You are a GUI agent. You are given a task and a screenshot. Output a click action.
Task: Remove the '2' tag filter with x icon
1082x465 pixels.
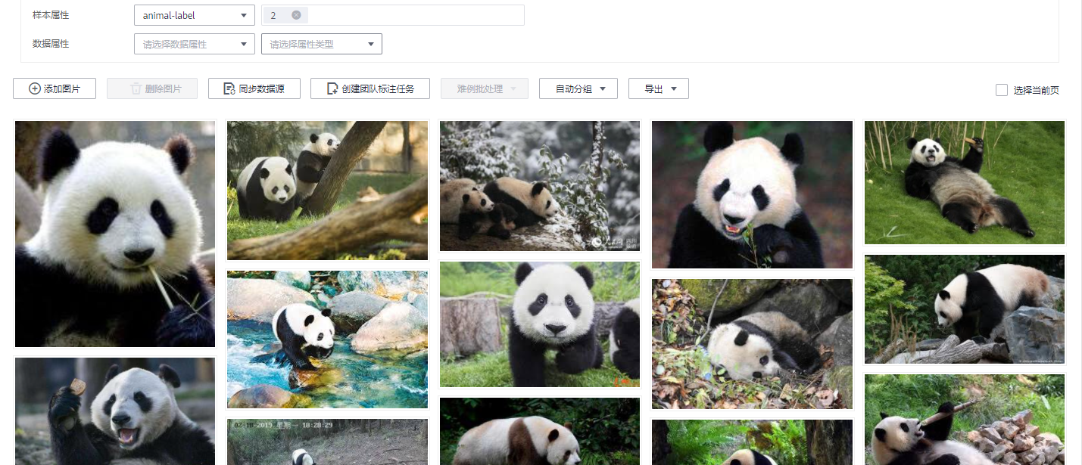pos(296,15)
